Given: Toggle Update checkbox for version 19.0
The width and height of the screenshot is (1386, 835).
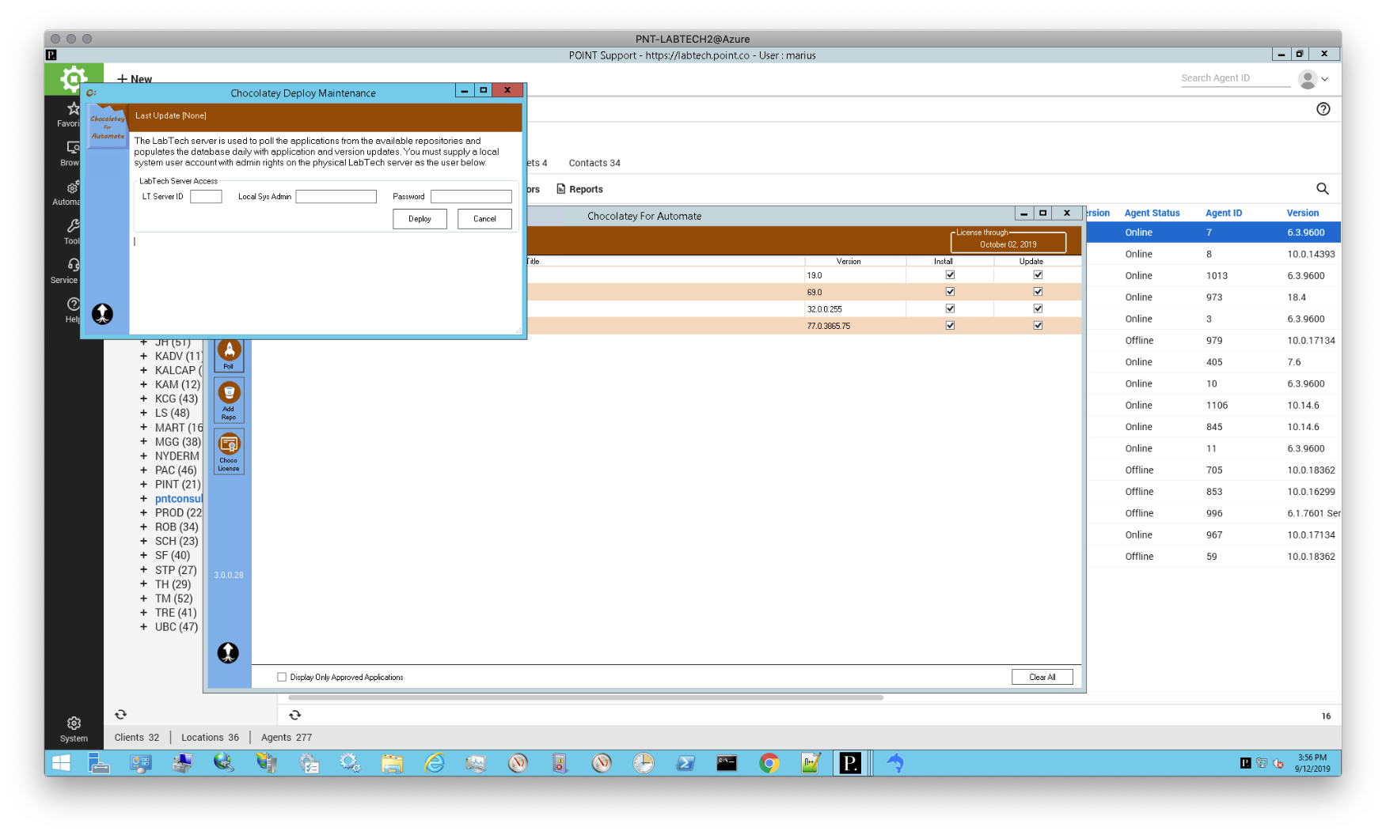Looking at the screenshot, I should tap(1038, 275).
